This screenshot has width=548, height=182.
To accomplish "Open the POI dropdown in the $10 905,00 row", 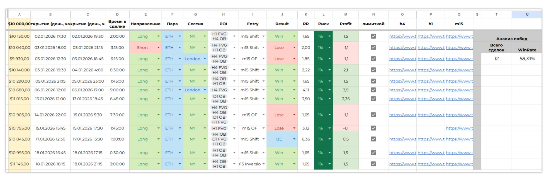I will [x=234, y=115].
